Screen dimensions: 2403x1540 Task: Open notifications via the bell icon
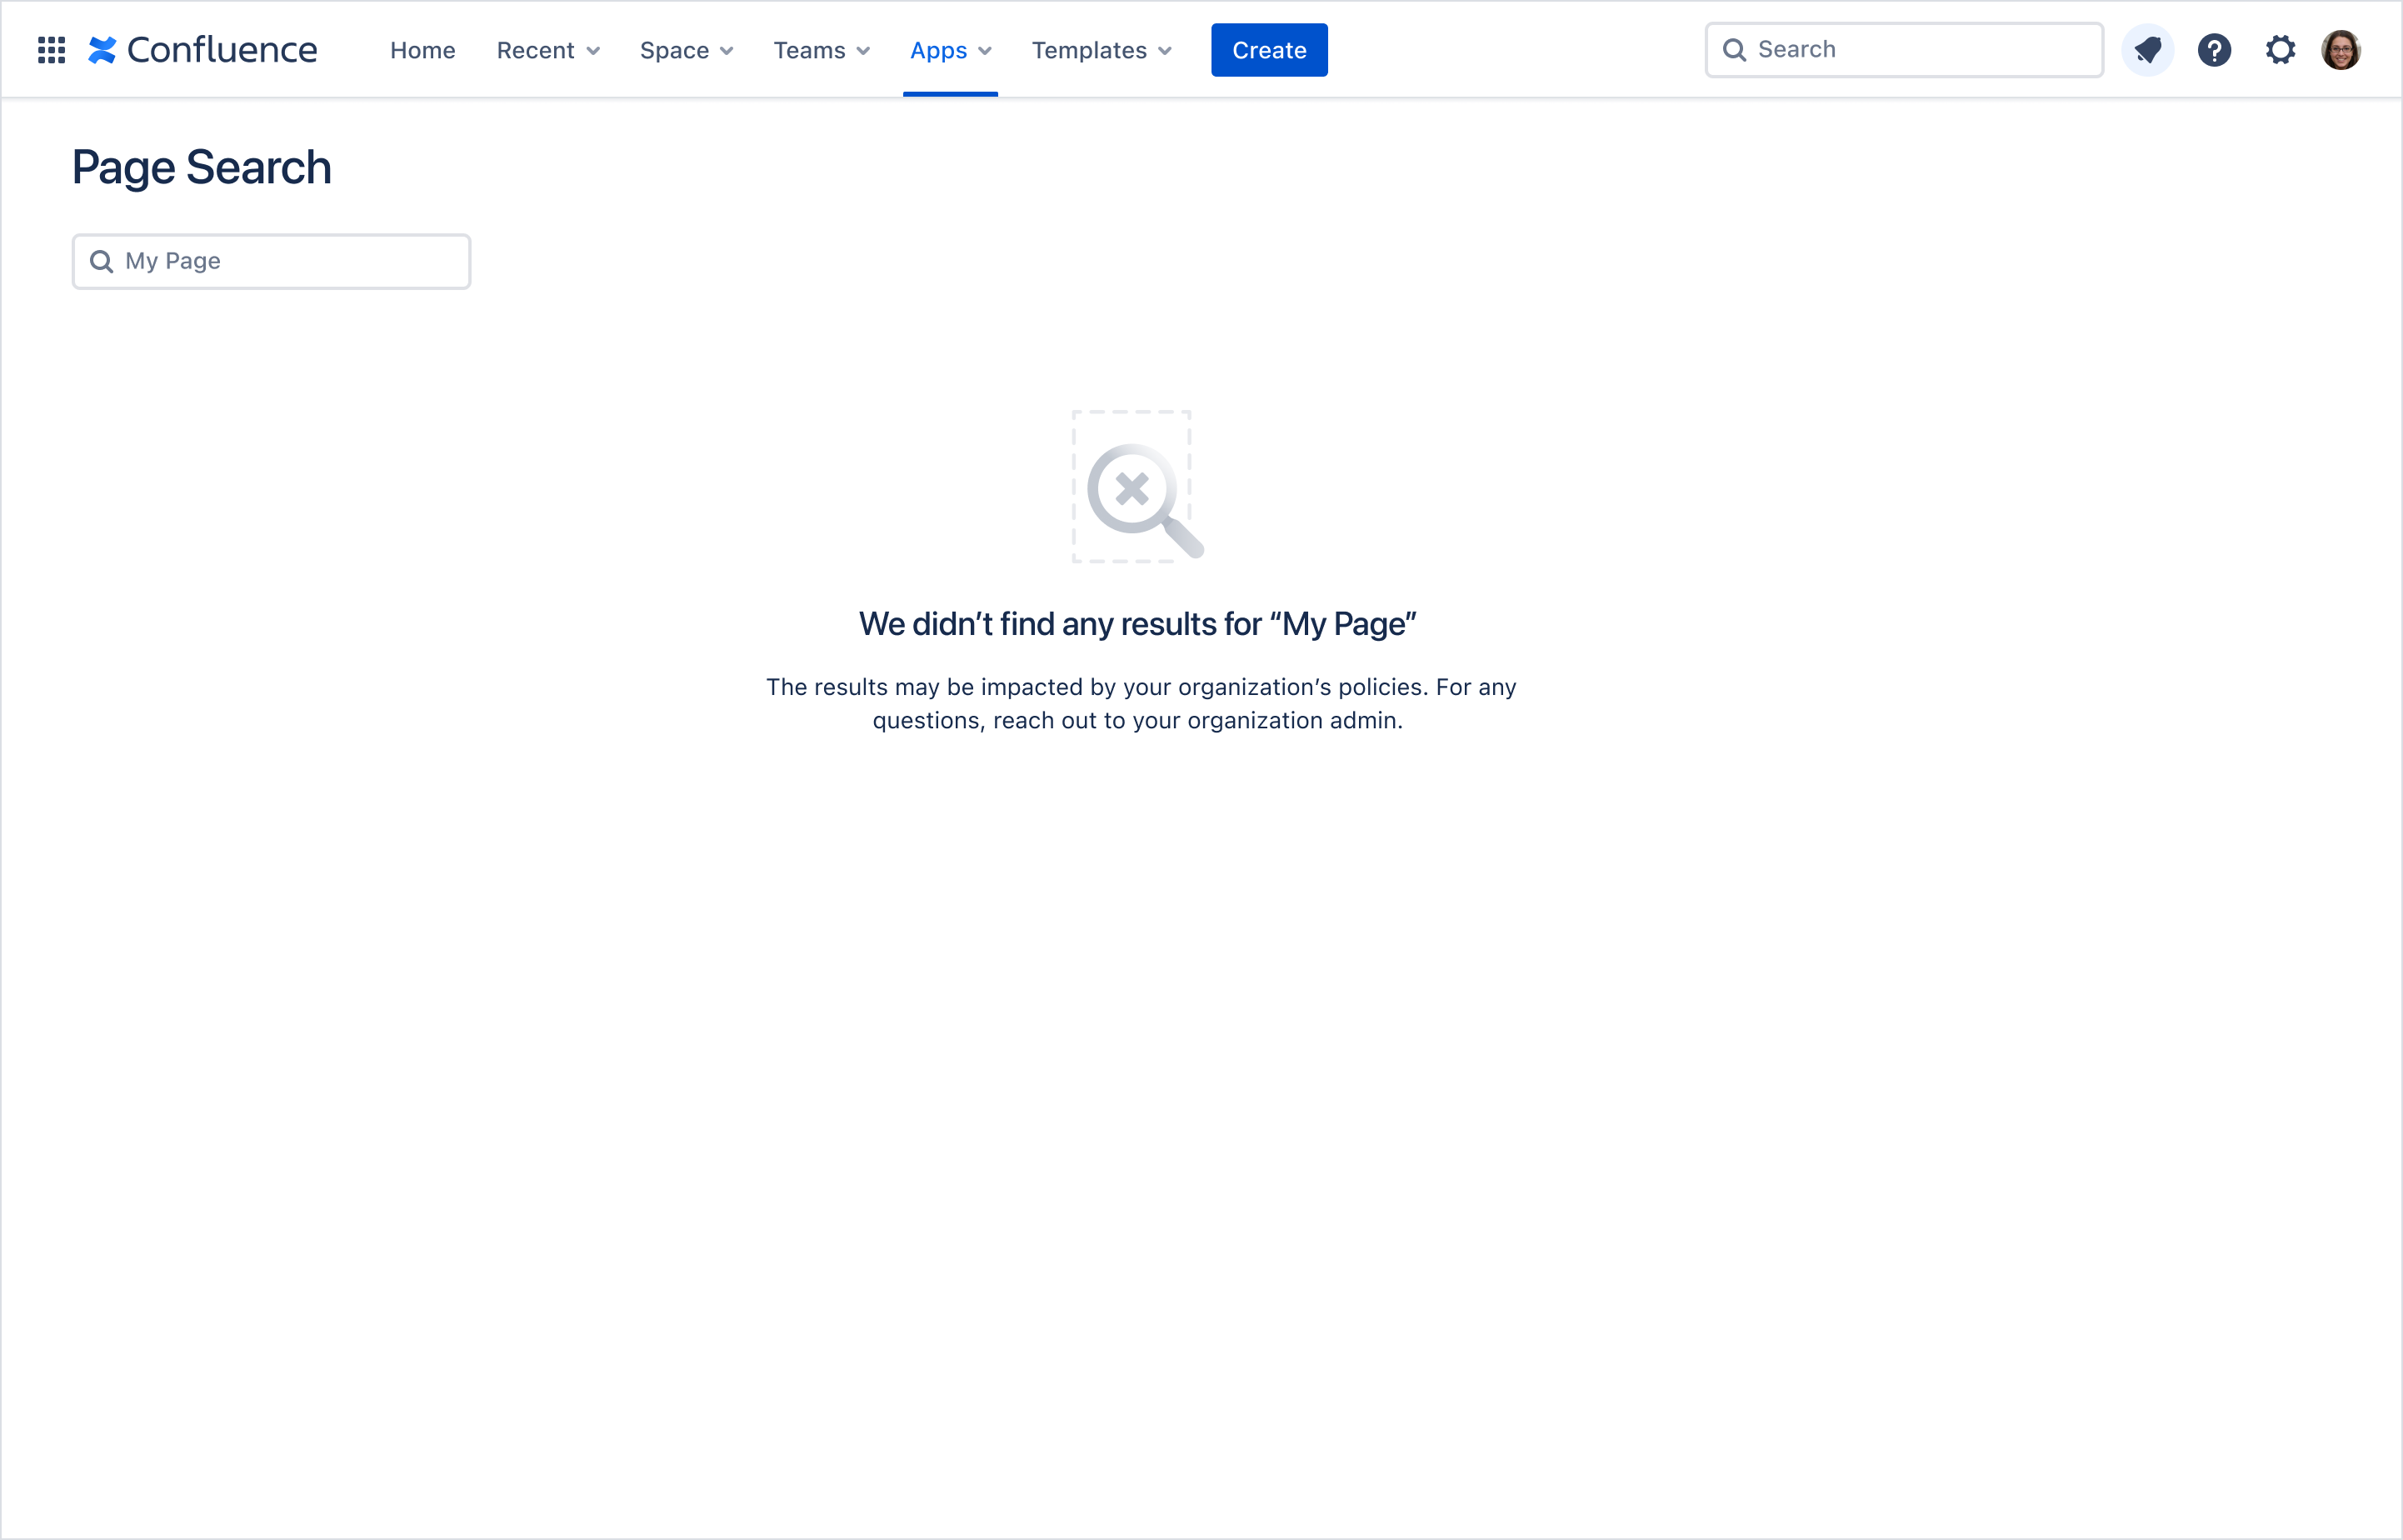tap(2148, 50)
